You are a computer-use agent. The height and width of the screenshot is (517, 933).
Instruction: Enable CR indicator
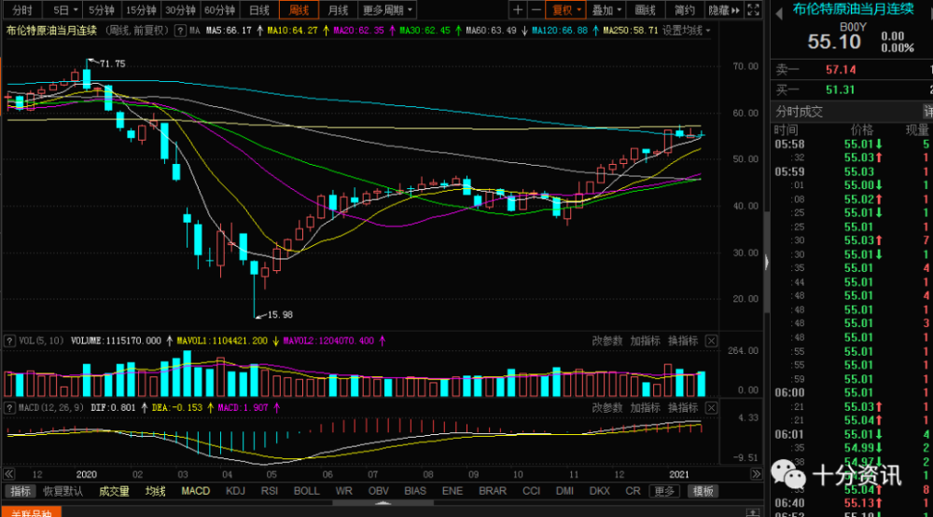634,492
